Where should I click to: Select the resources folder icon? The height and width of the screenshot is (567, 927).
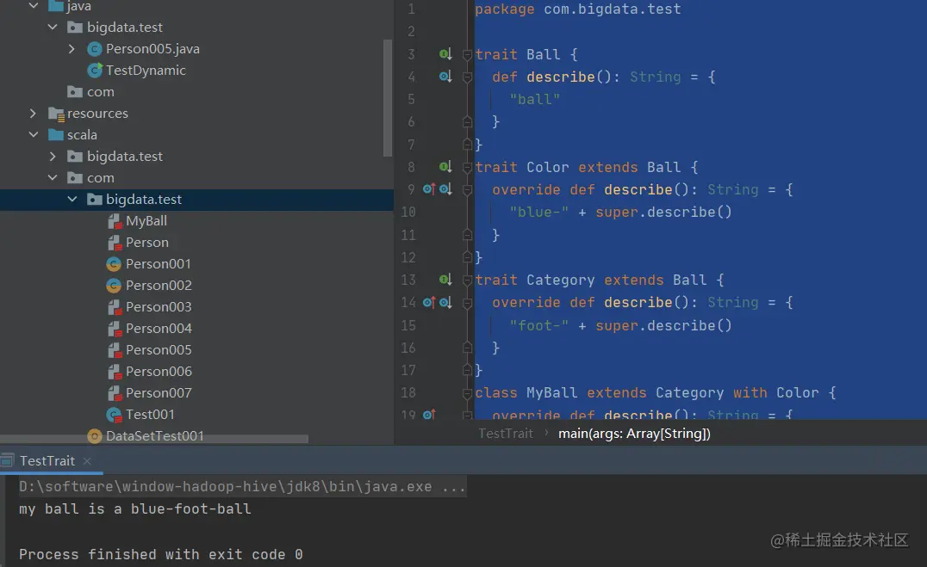point(56,114)
